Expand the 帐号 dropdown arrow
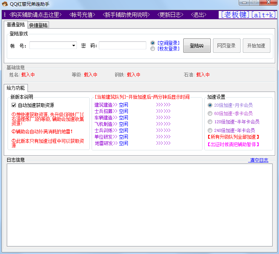The image size is (279, 254). [74, 46]
